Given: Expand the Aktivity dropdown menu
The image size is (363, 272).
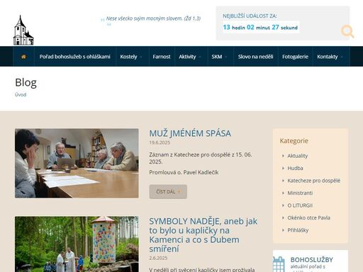Looking at the screenshot, I should [x=190, y=57].
